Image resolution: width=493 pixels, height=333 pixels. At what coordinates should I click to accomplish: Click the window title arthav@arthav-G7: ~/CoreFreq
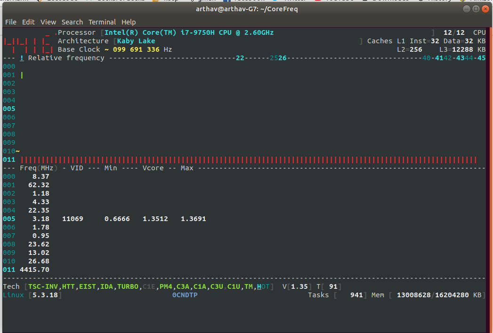[x=247, y=9]
